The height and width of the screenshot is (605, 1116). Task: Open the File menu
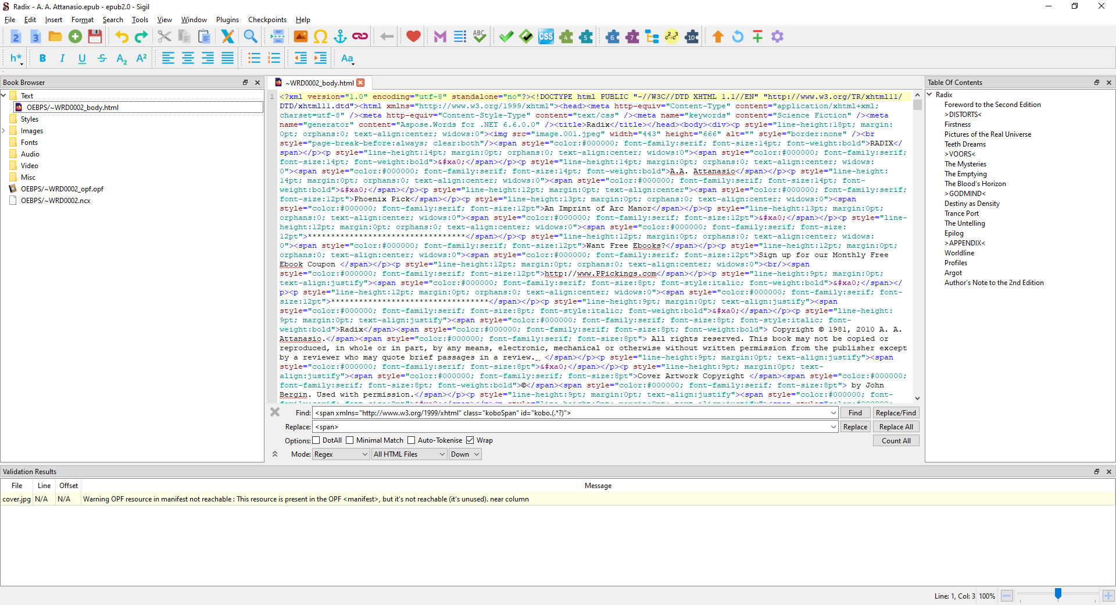click(x=10, y=20)
